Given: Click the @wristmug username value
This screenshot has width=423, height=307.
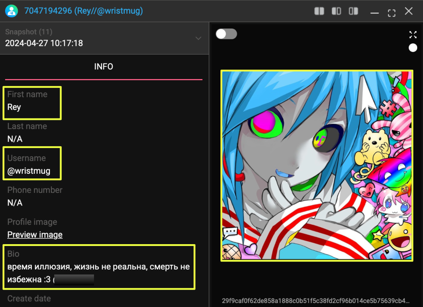Looking at the screenshot, I should click(29, 171).
